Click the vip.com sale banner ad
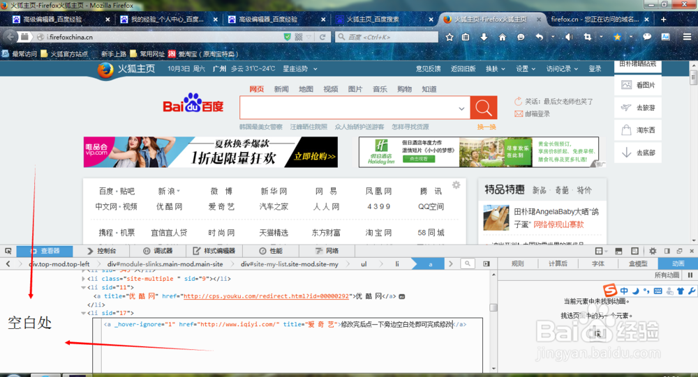Screen dimensions: 698x377 (x=211, y=152)
